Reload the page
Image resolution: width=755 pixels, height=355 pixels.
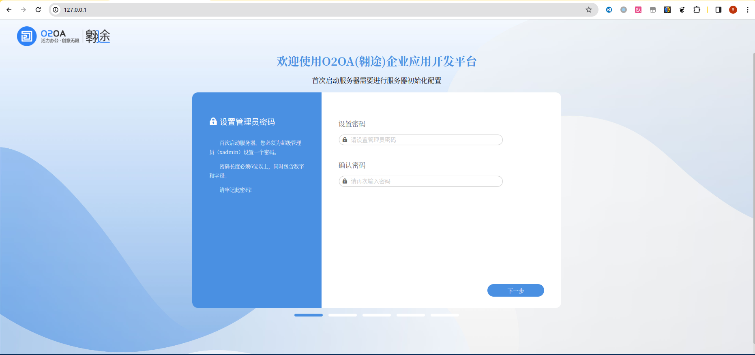coord(38,10)
